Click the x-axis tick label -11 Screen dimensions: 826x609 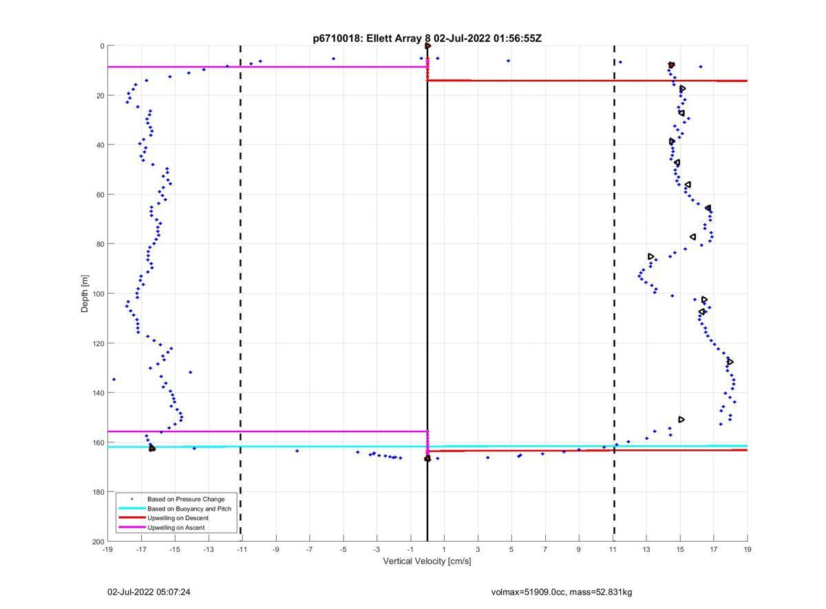click(x=241, y=549)
